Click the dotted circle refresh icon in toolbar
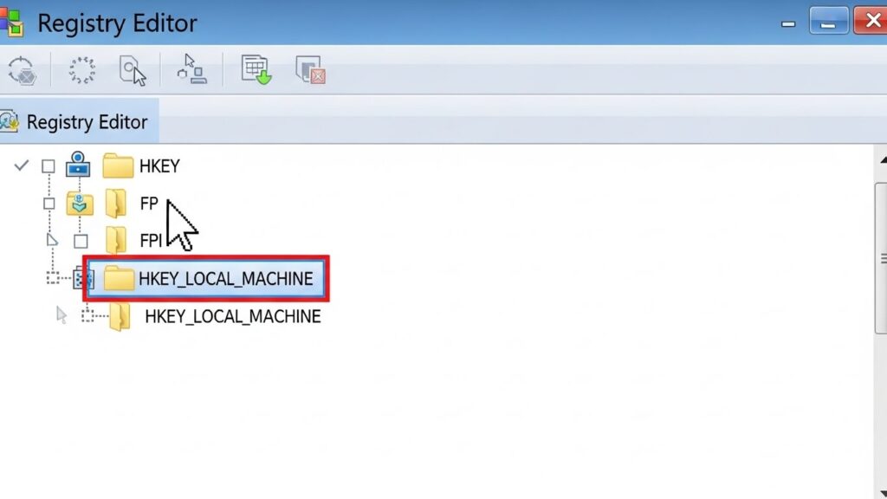Screen dimensions: 887x499 (81, 70)
